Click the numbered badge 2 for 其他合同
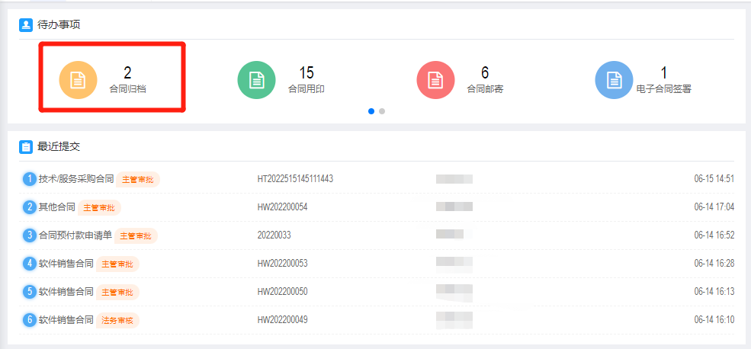 click(30, 207)
